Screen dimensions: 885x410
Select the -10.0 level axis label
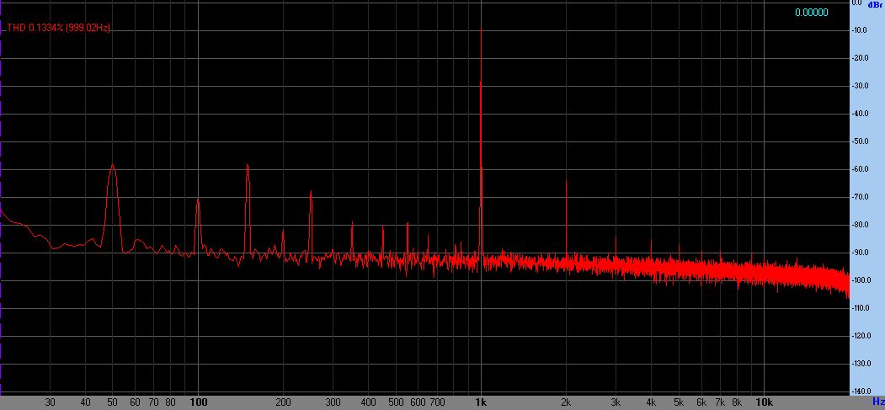[859, 30]
